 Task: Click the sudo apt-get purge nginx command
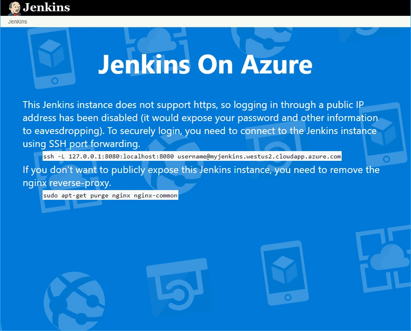[110, 195]
